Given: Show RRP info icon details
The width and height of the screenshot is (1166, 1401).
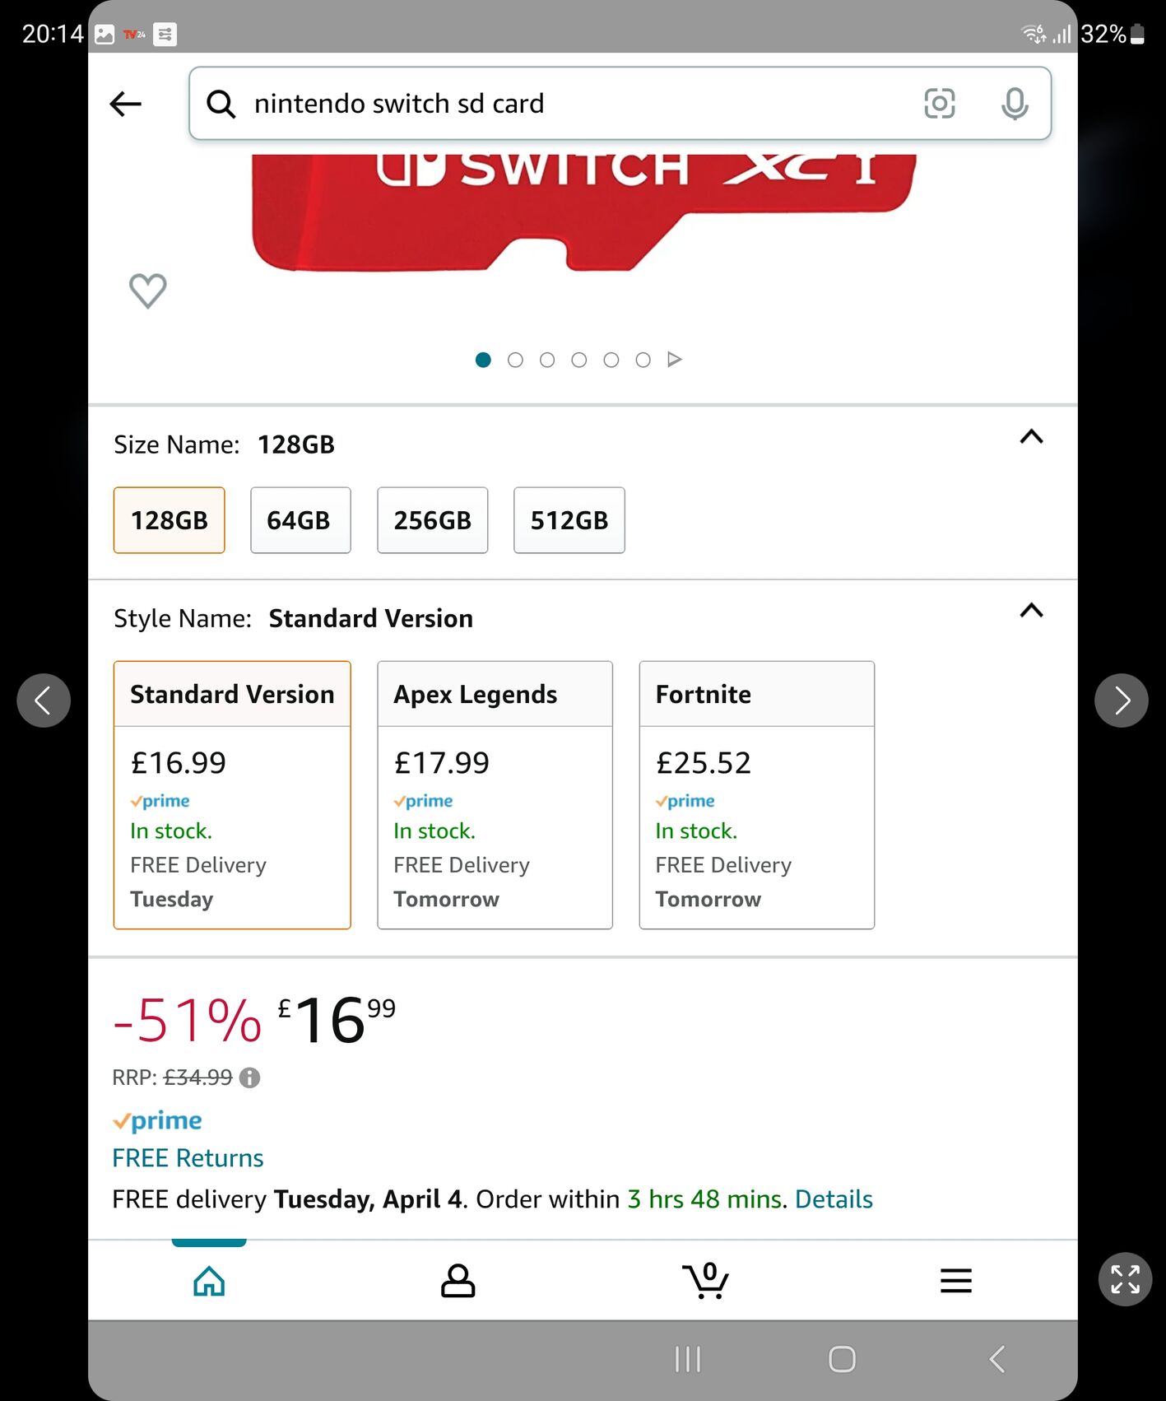Looking at the screenshot, I should pos(249,1078).
